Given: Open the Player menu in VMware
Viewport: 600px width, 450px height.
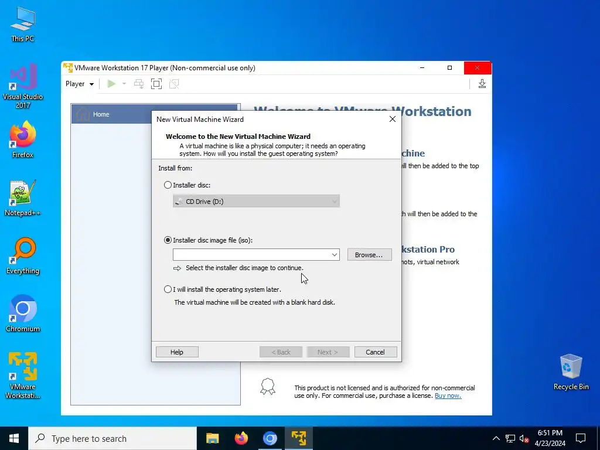Looking at the screenshot, I should (x=79, y=84).
